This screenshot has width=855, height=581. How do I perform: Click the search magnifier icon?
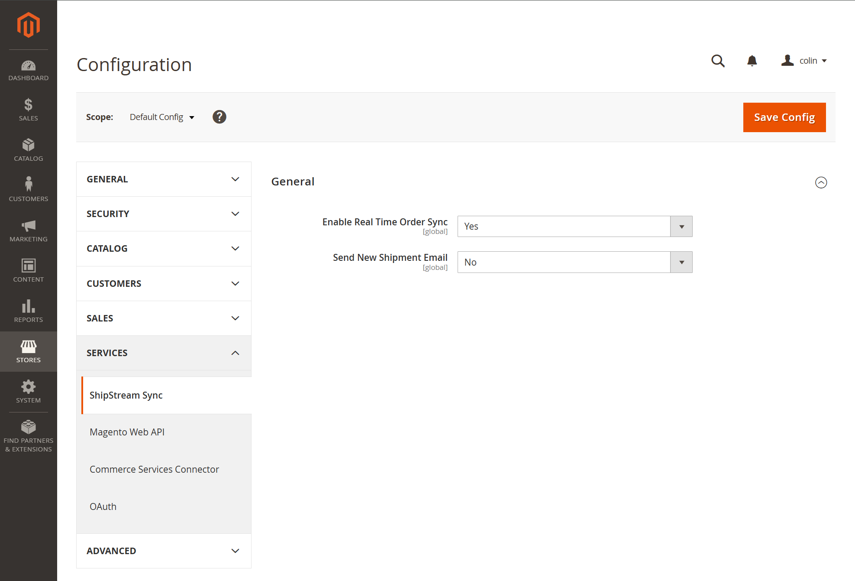click(x=718, y=61)
